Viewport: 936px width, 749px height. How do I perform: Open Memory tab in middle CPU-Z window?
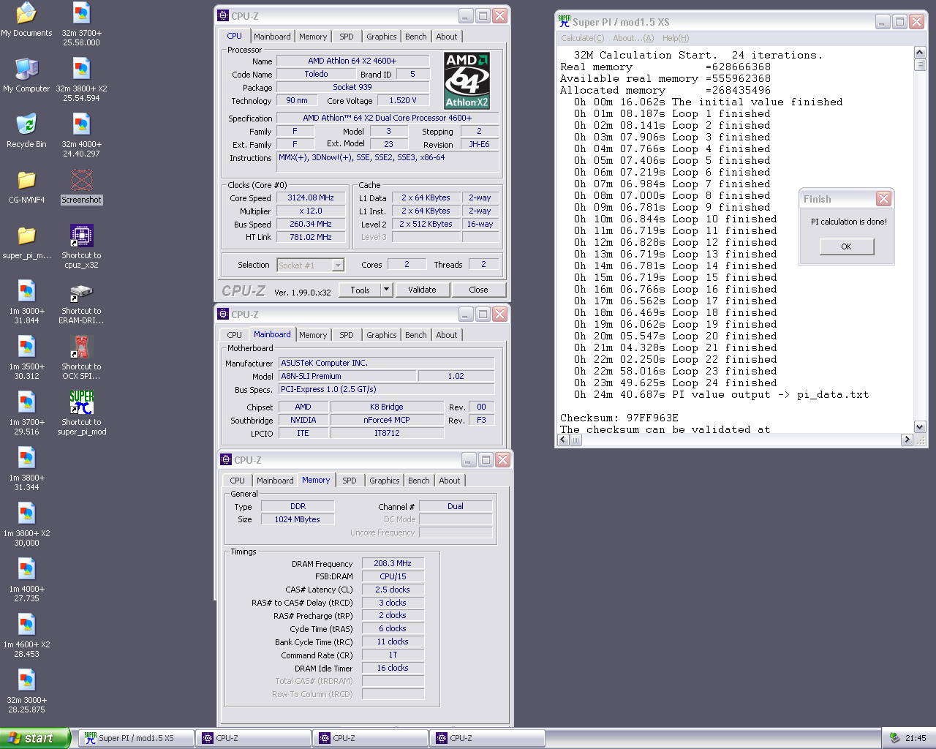(x=313, y=335)
